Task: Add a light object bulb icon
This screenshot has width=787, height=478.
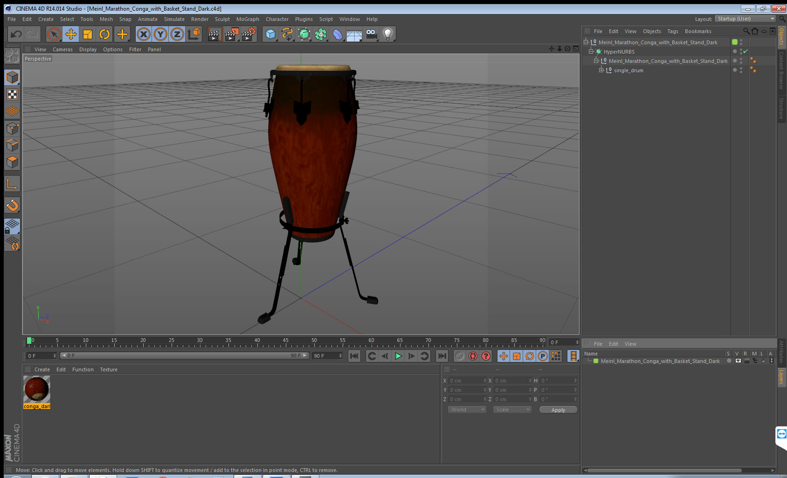Action: tap(388, 34)
